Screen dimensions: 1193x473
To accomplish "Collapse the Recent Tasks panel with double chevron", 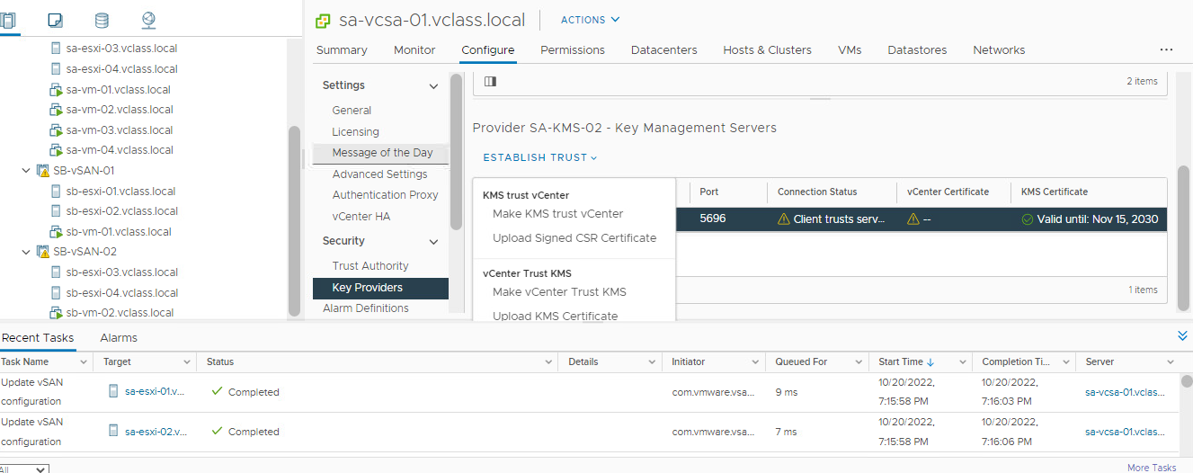I will 1182,335.
